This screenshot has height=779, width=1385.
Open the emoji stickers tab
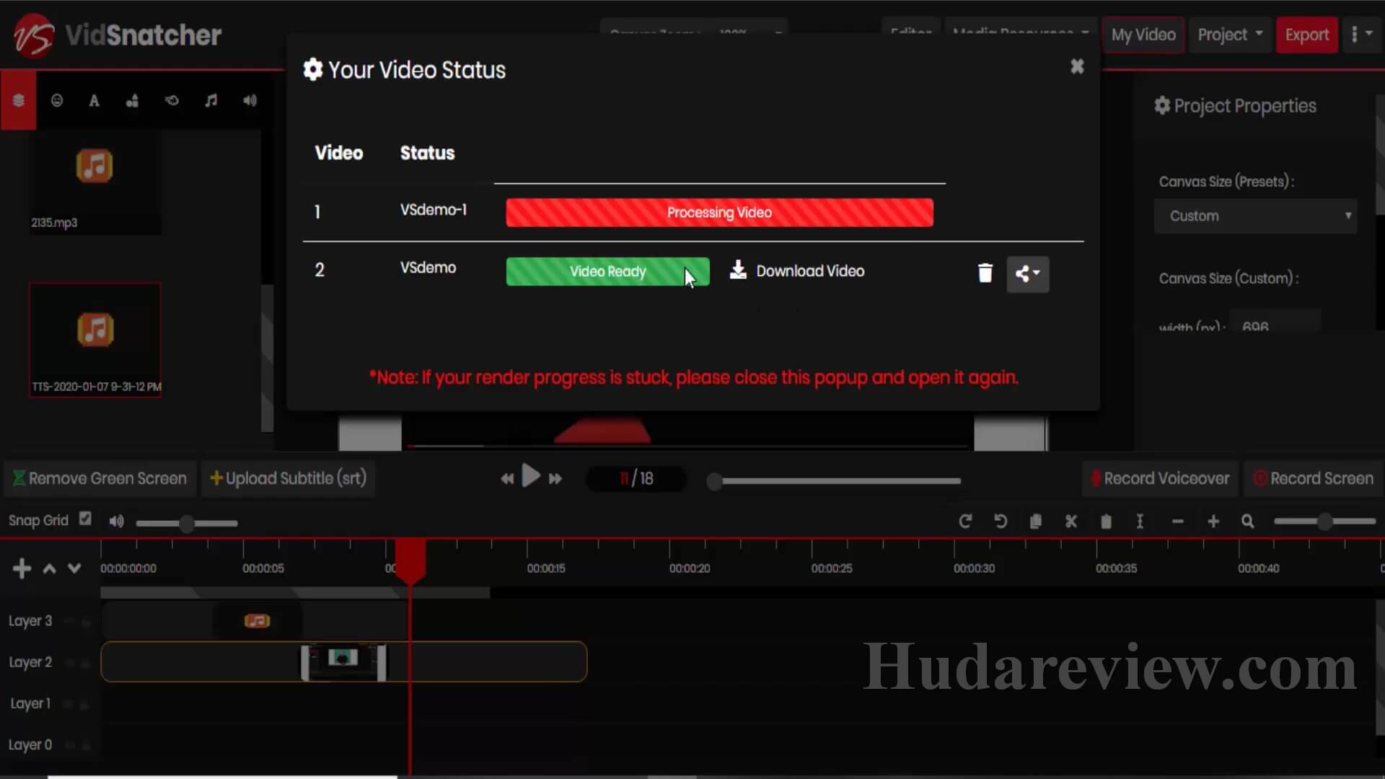[x=57, y=100]
